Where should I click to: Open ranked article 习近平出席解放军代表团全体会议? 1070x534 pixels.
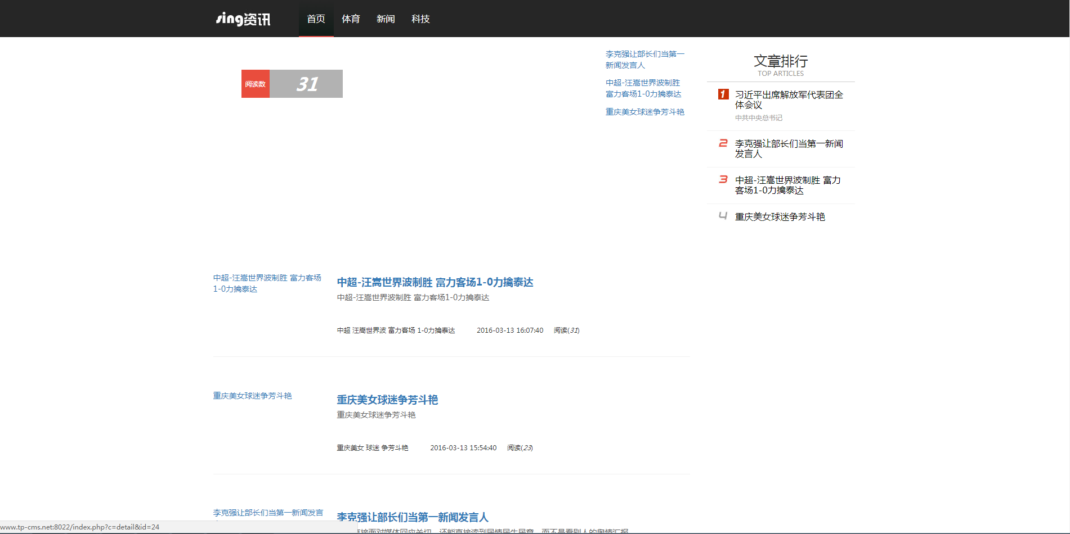click(789, 99)
